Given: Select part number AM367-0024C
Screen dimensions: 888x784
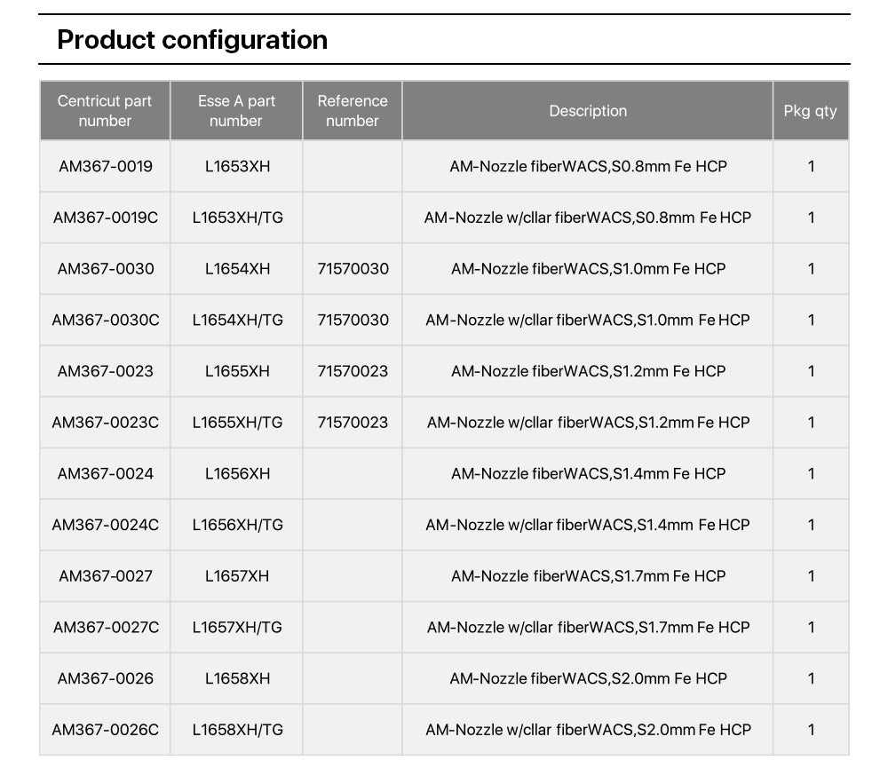Looking at the screenshot, I should 105,525.
